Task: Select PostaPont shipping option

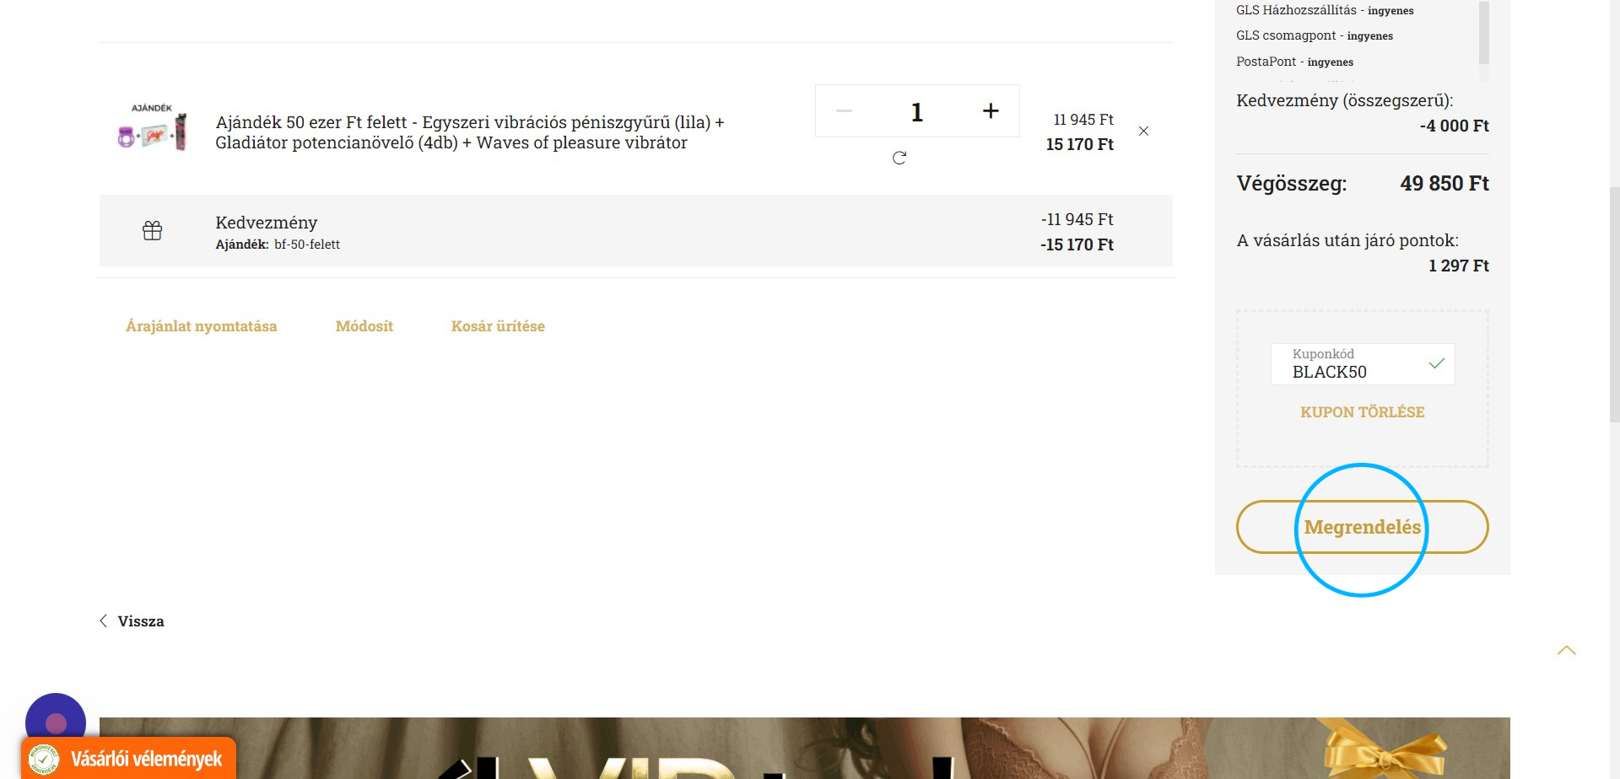Action: pos(1294,62)
